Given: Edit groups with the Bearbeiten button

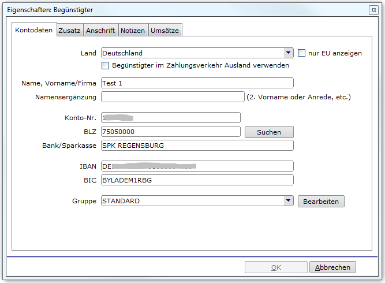Looking at the screenshot, I should tap(321, 202).
